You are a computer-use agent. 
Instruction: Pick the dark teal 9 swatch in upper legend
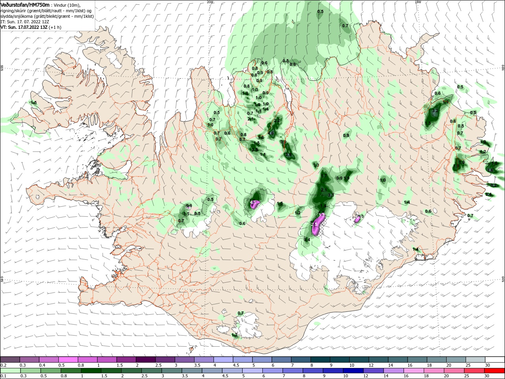pos(340,360)
